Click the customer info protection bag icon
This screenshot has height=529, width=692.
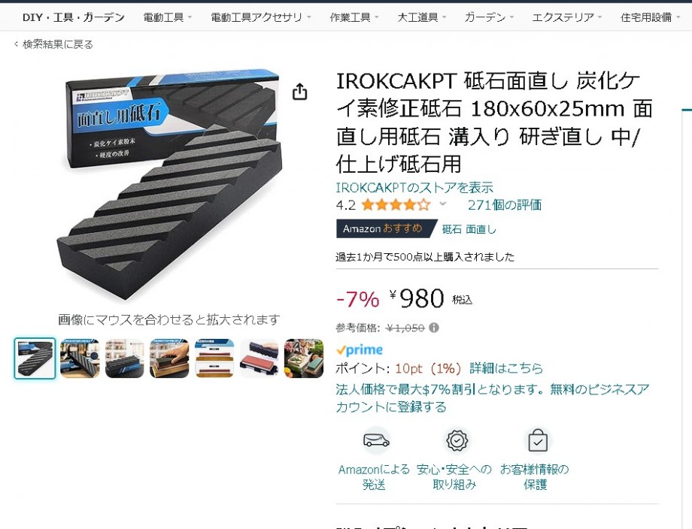click(x=538, y=440)
